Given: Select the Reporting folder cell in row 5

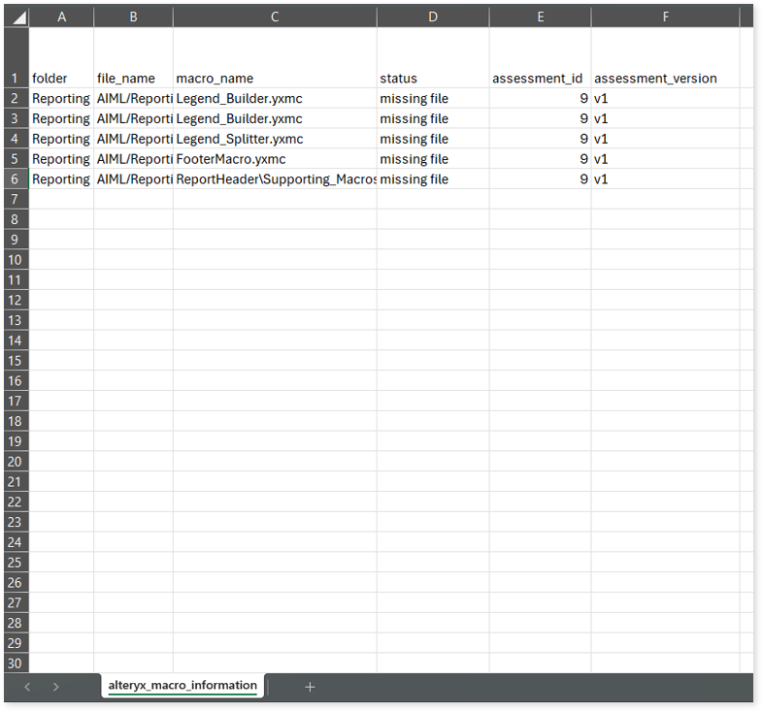Looking at the screenshot, I should coord(61,159).
